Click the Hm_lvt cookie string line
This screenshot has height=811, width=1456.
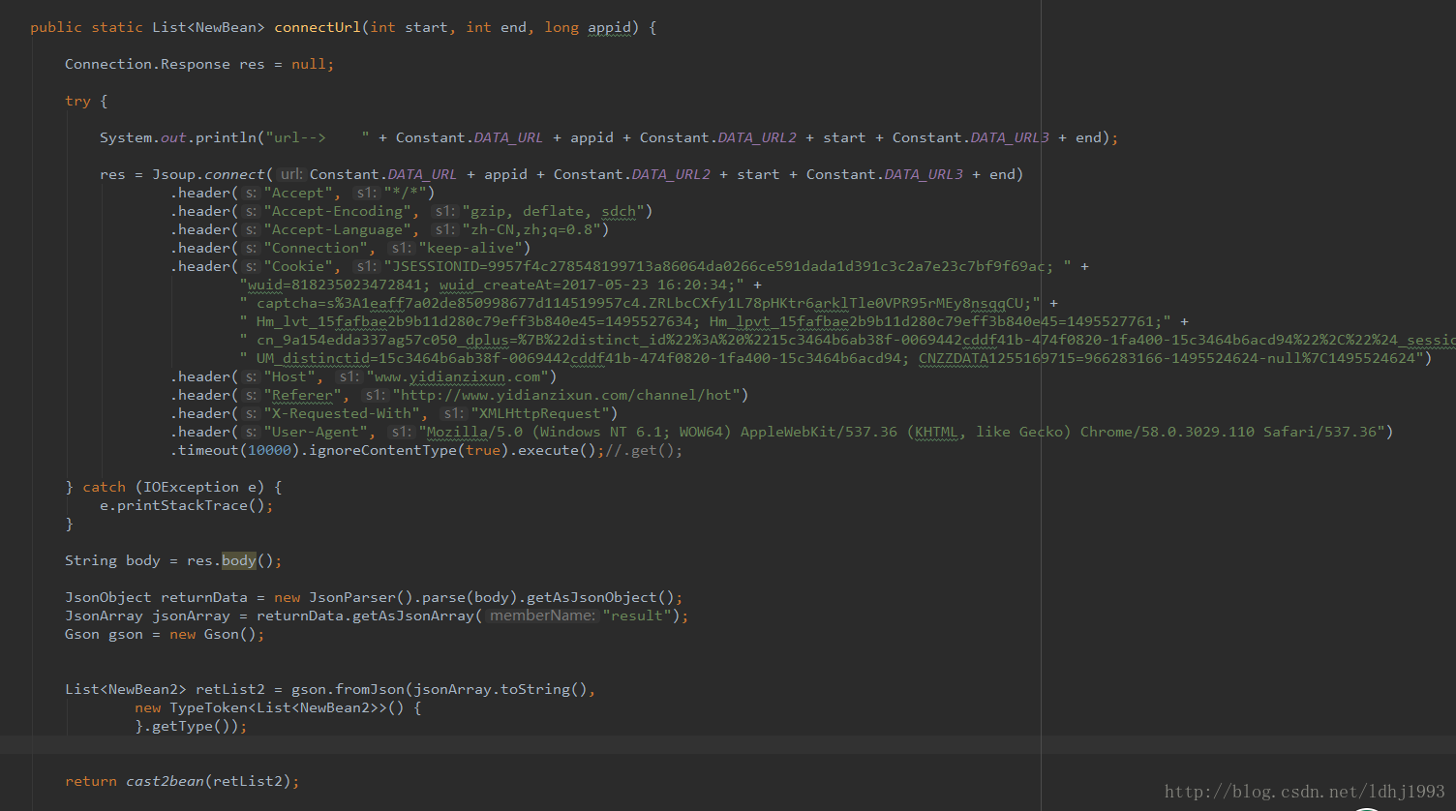(x=706, y=321)
